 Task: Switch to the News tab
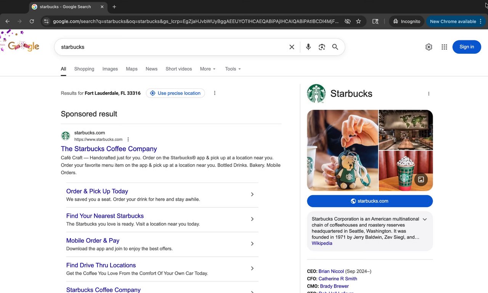tap(151, 69)
